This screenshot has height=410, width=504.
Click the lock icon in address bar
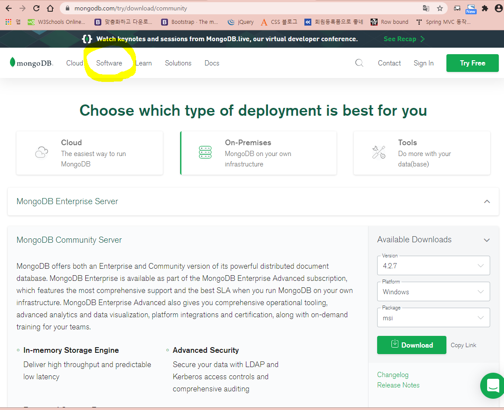[x=68, y=8]
